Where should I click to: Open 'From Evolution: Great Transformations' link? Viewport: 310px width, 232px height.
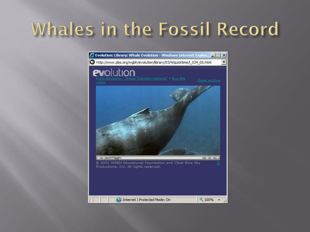point(132,78)
